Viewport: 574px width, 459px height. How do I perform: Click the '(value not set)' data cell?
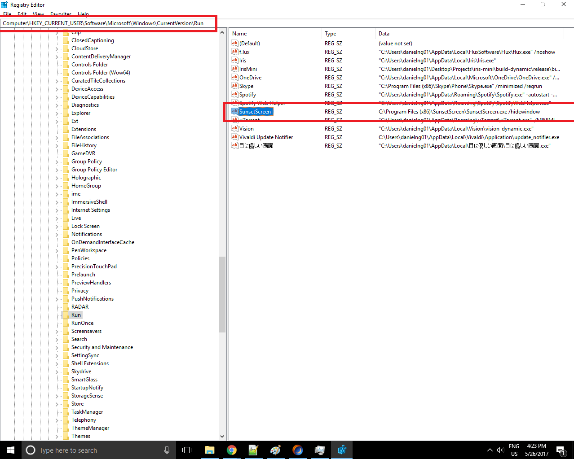click(395, 44)
